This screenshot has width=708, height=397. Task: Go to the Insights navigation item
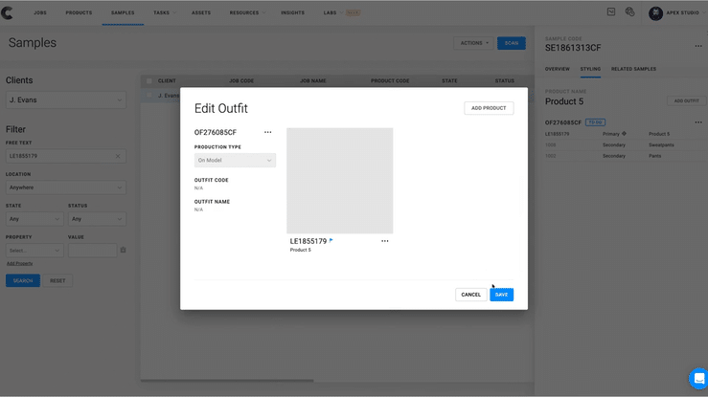click(292, 12)
